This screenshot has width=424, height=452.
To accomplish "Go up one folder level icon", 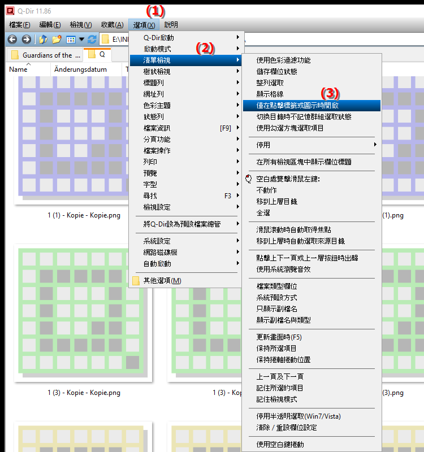I will pos(43,39).
